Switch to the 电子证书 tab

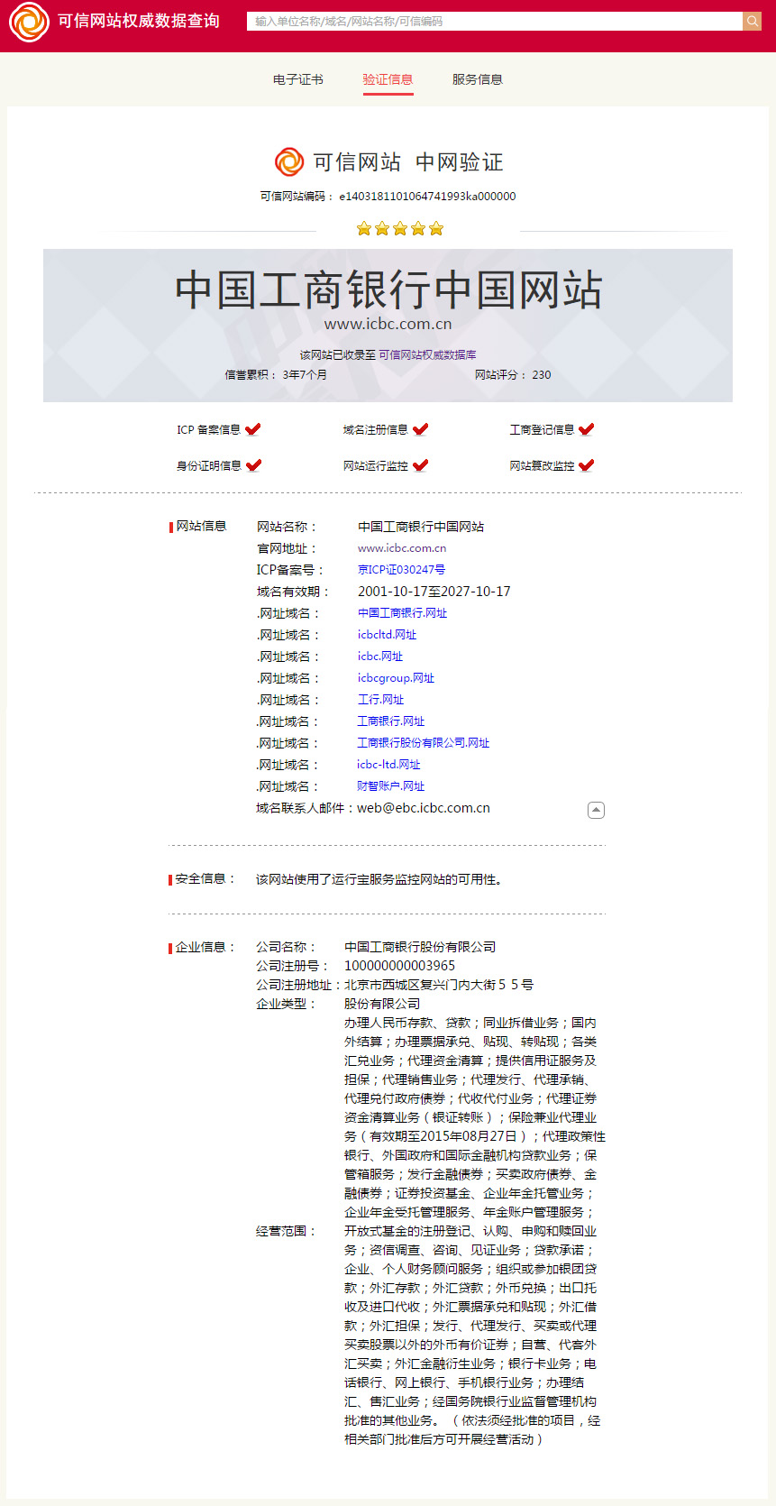click(x=298, y=79)
